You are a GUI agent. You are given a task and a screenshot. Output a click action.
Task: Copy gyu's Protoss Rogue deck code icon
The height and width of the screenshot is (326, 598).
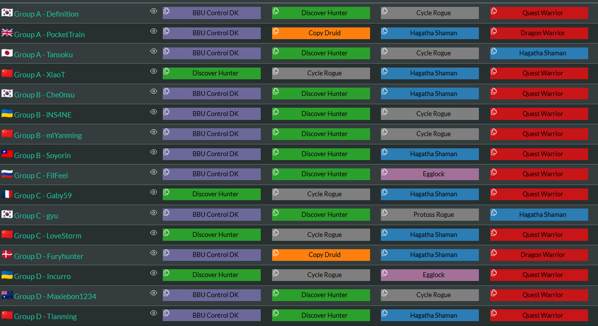point(384,212)
